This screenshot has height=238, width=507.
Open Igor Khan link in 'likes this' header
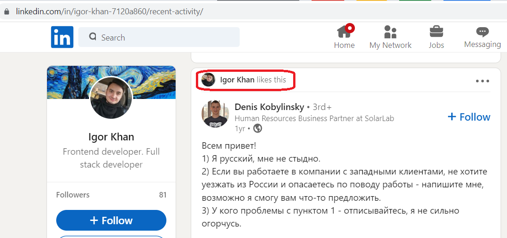(237, 80)
